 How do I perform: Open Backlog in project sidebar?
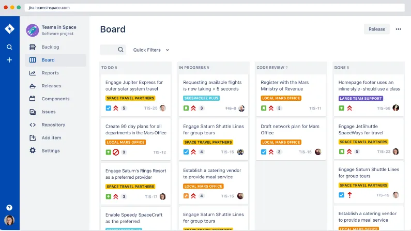55,47
